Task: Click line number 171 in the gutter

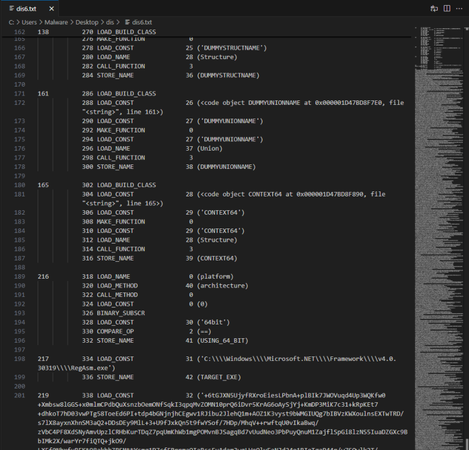Action: pyautogui.click(x=19, y=94)
